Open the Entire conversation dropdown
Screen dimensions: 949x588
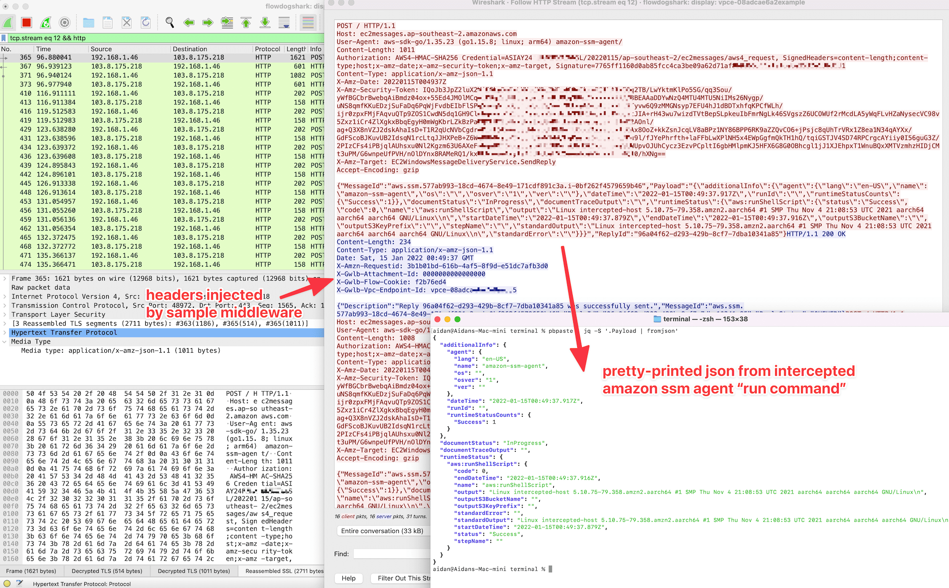(383, 531)
